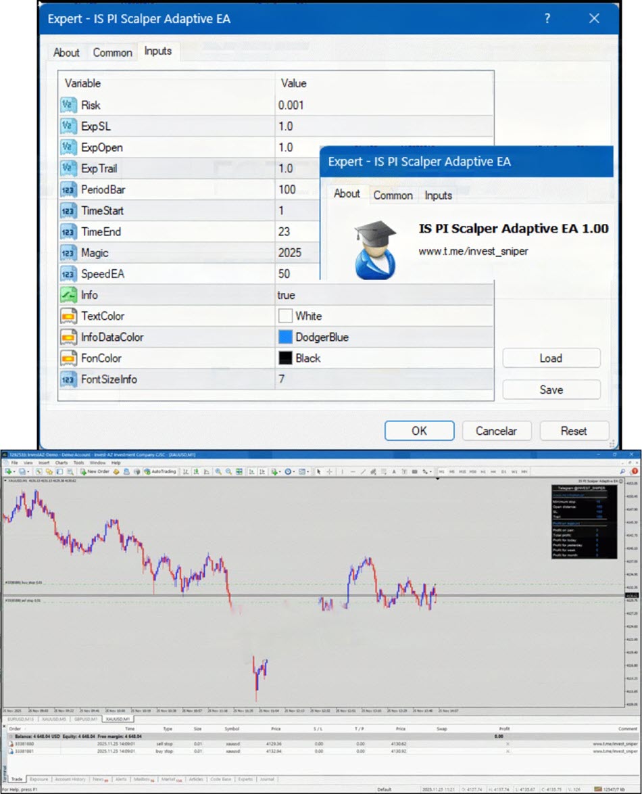
Task: Click the TimeStart variable name
Action: coord(102,210)
